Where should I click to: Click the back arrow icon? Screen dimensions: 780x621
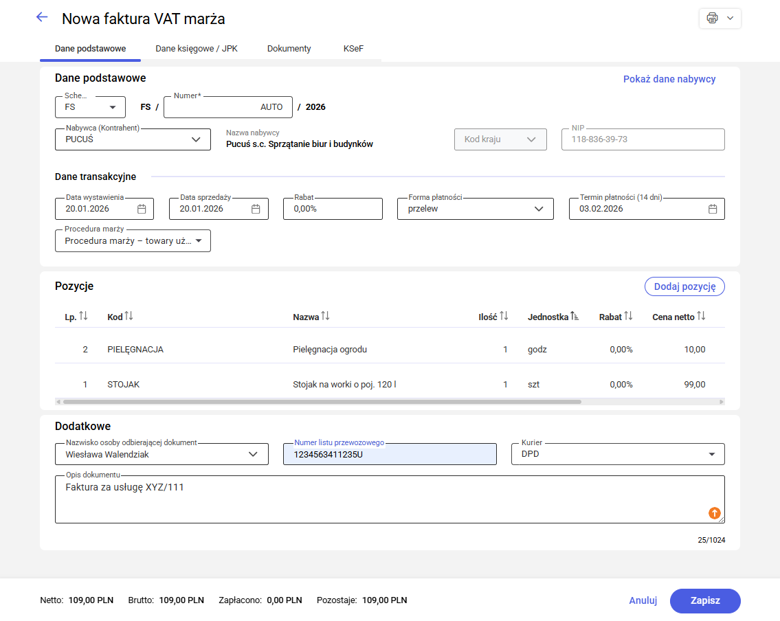click(x=42, y=18)
